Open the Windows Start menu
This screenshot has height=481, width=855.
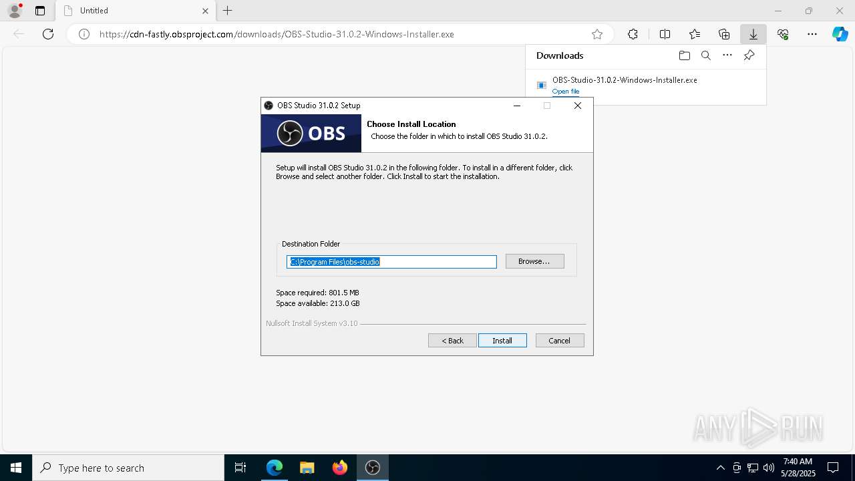click(x=16, y=468)
